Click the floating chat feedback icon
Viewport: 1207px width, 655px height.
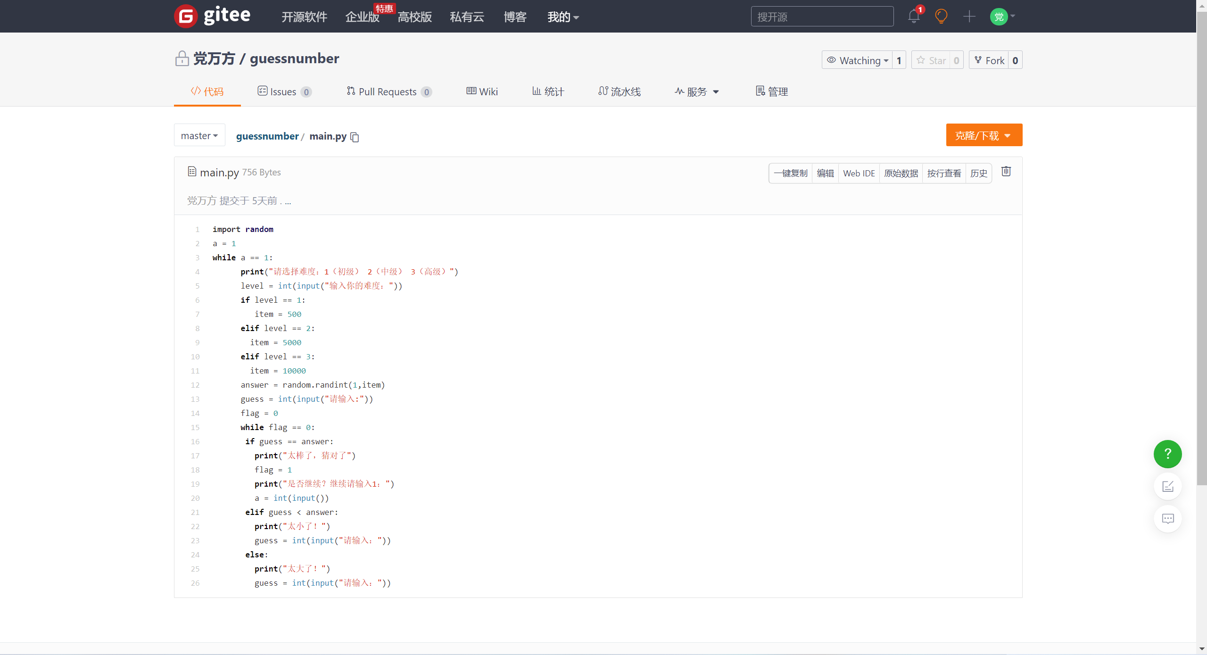[x=1167, y=519]
